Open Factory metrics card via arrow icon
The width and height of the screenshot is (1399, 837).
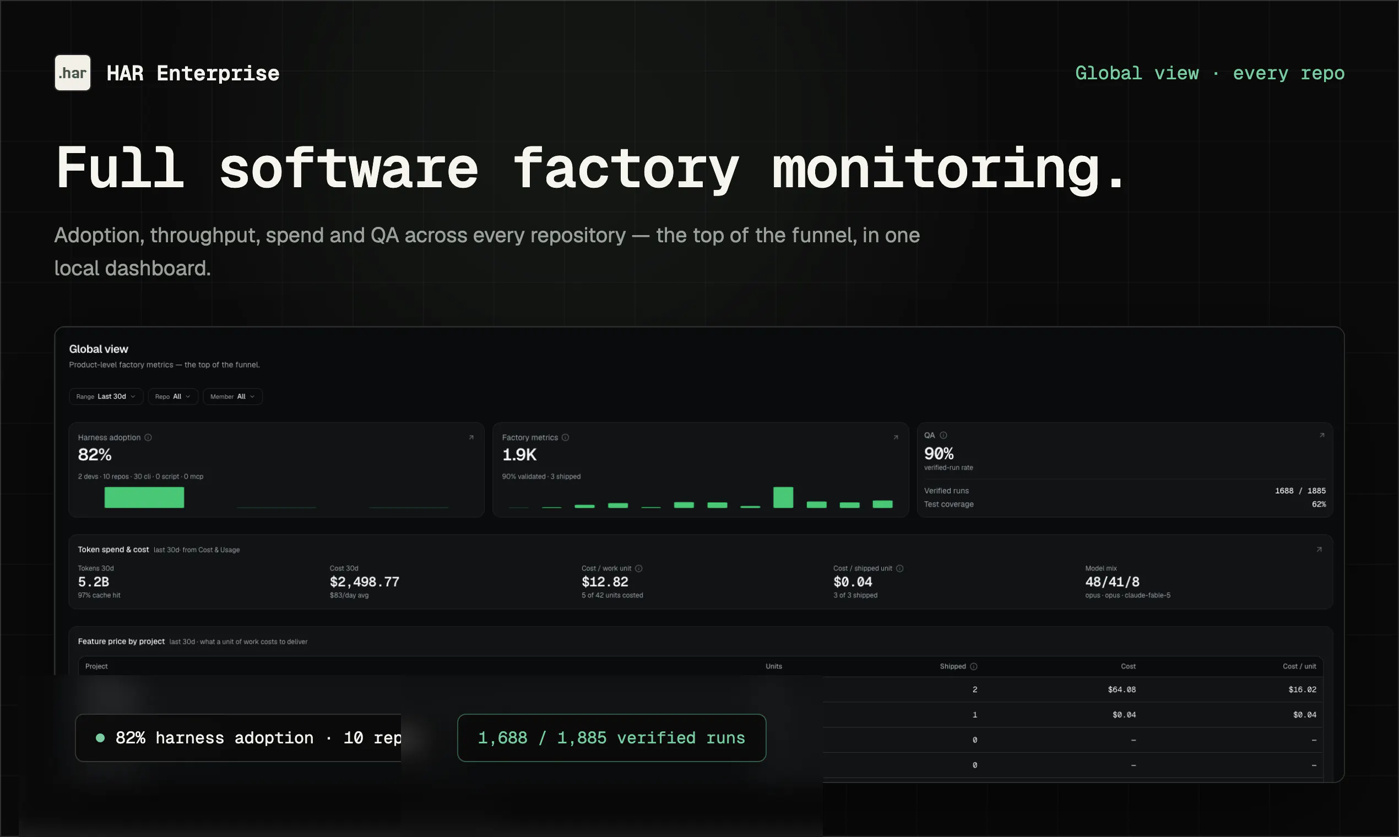coord(895,438)
